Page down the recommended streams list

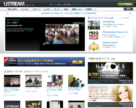[128, 18]
